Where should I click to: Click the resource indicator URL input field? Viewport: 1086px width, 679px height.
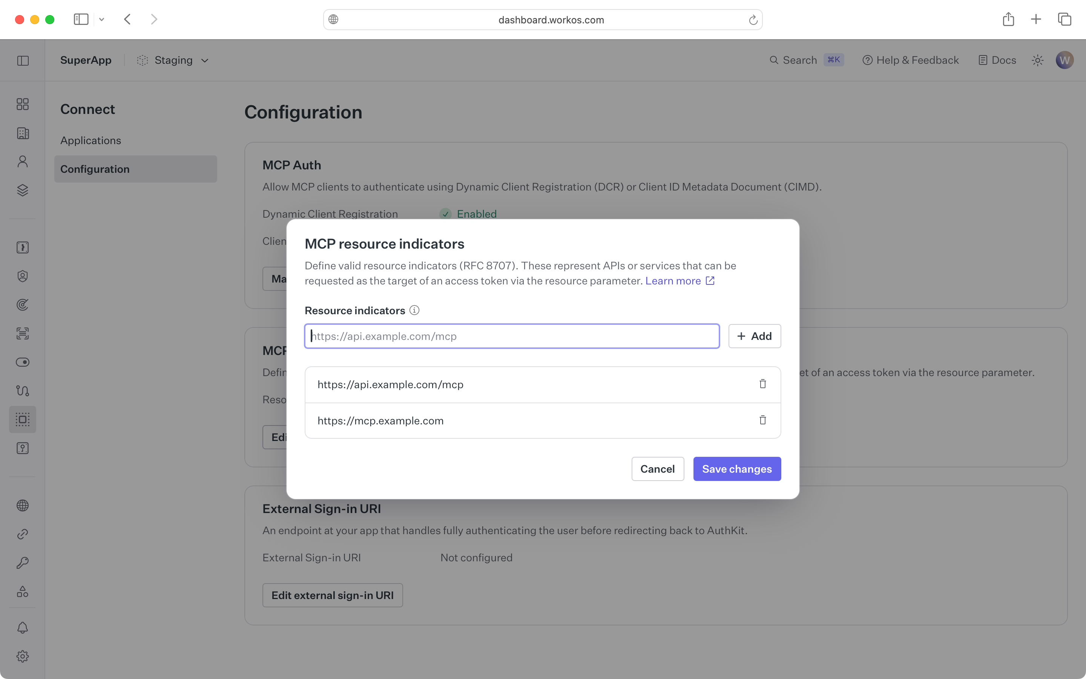coord(512,336)
